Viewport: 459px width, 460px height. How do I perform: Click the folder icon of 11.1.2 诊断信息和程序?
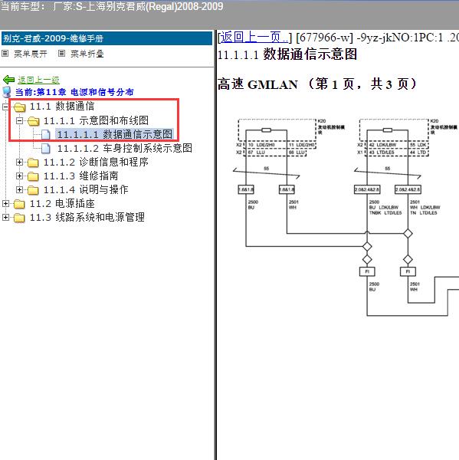click(x=33, y=163)
